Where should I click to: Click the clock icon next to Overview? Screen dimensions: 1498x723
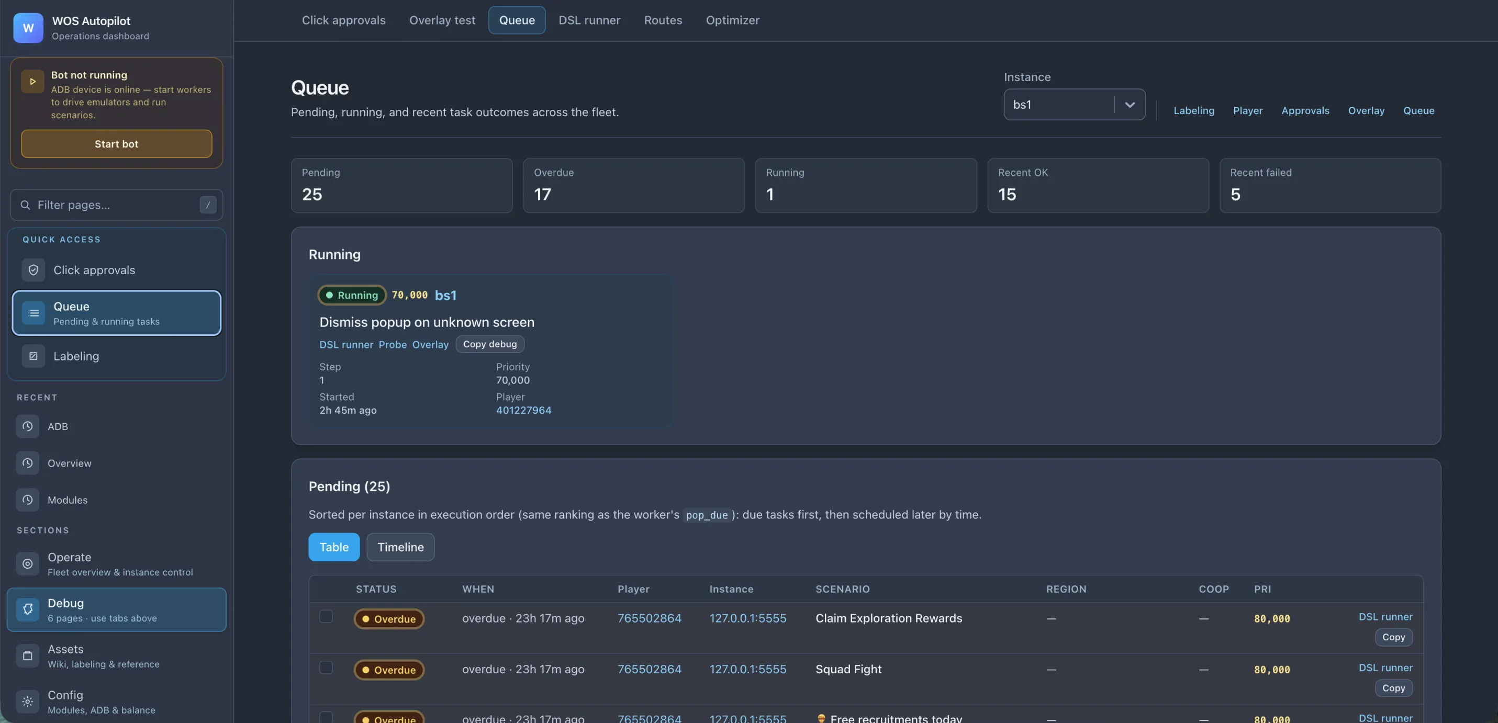coord(27,463)
